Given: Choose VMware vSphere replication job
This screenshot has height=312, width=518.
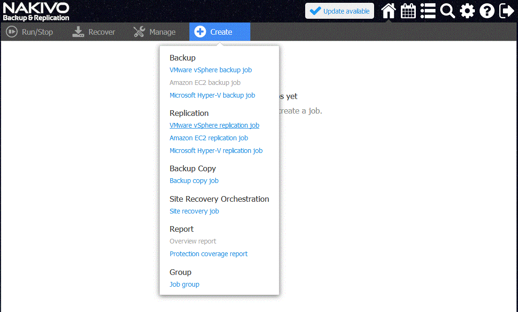Looking at the screenshot, I should point(214,125).
